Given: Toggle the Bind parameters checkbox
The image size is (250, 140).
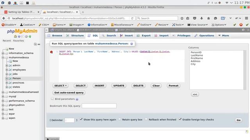Looking at the screenshot, I should pos(52,99).
